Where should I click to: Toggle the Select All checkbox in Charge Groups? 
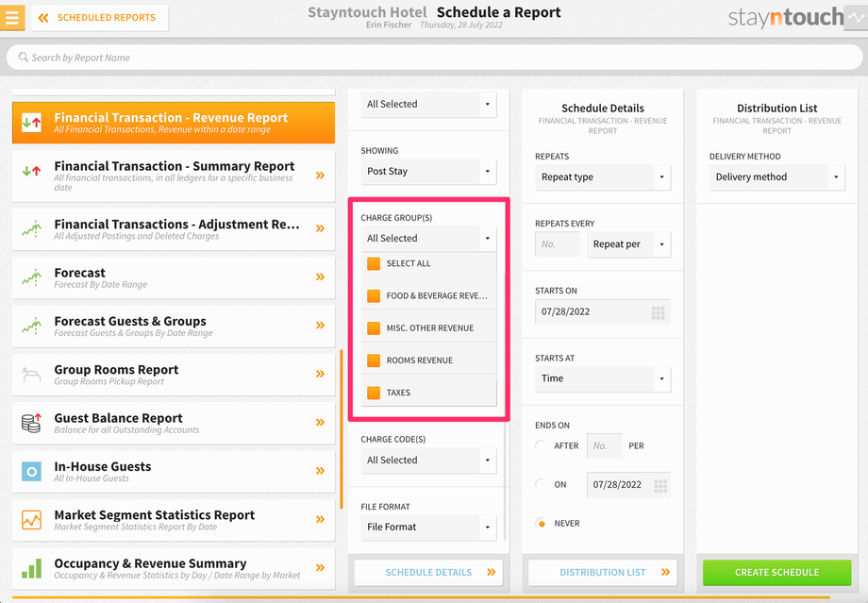click(374, 263)
